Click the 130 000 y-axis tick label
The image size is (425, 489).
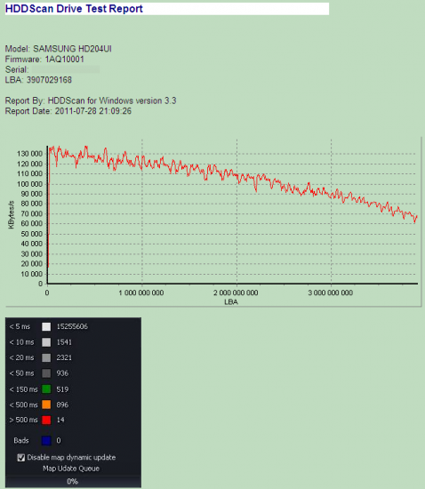click(29, 154)
